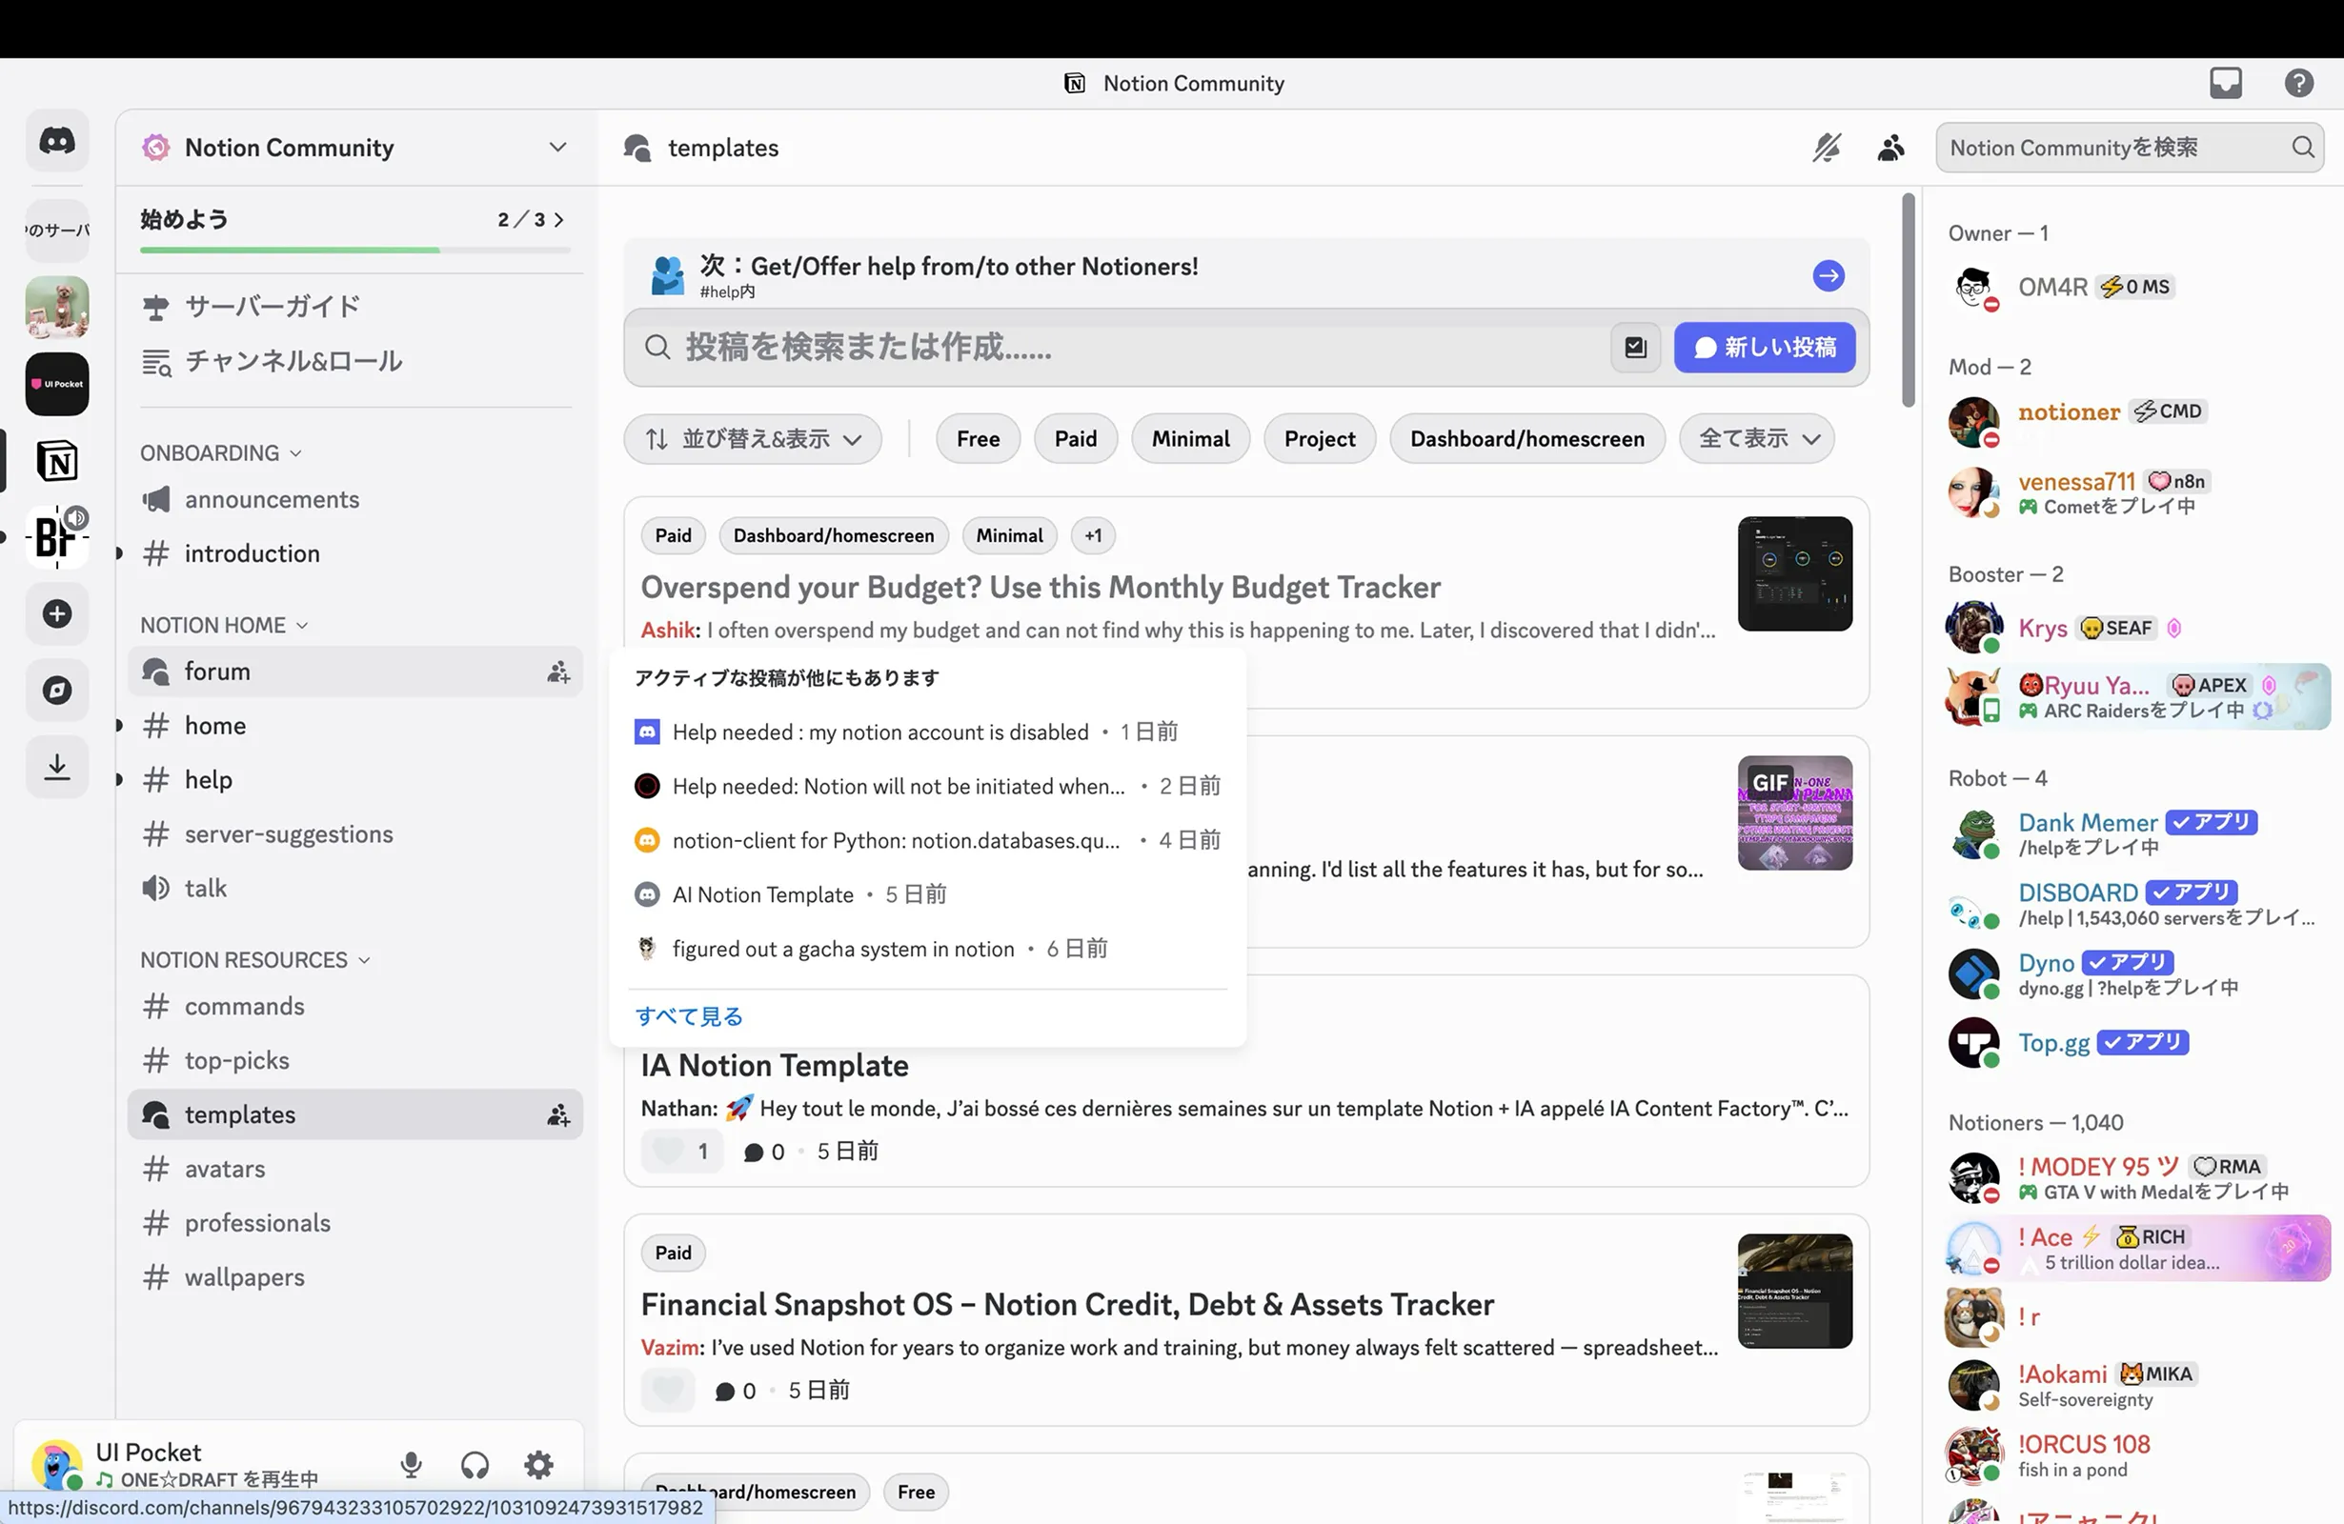Open Dyno bot avatar in the member list
This screenshot has width=2344, height=1524.
pyautogui.click(x=1973, y=973)
